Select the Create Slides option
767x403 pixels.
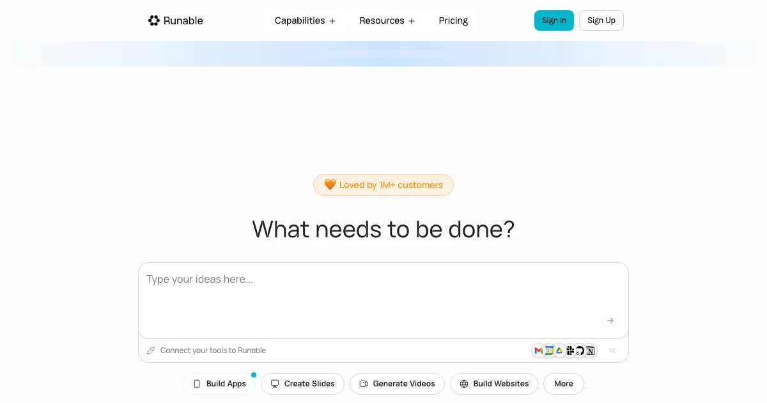tap(302, 384)
